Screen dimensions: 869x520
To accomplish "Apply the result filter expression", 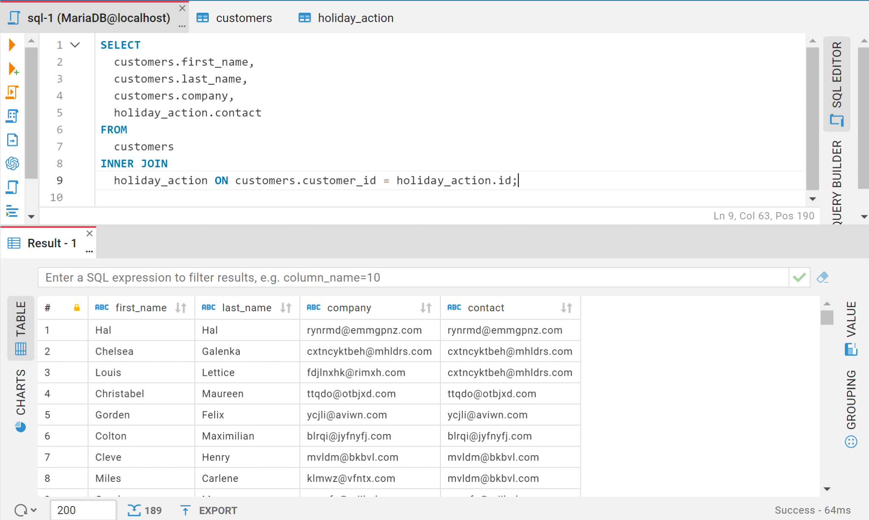I will pos(799,277).
